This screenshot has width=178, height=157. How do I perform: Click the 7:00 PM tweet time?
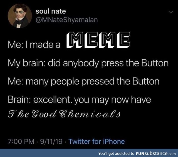[x=21, y=141]
